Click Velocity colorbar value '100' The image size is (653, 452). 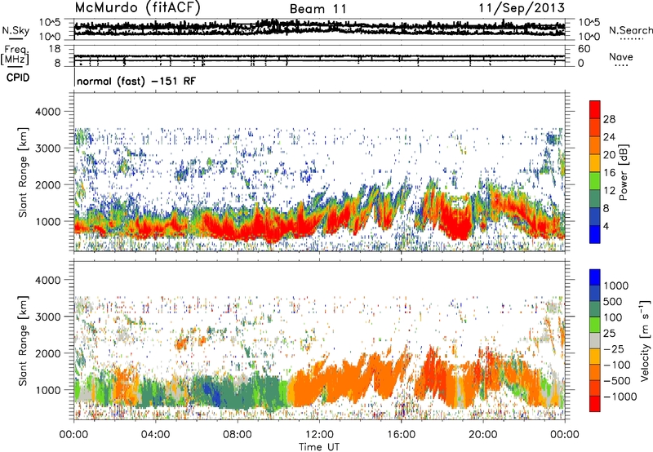coord(613,317)
